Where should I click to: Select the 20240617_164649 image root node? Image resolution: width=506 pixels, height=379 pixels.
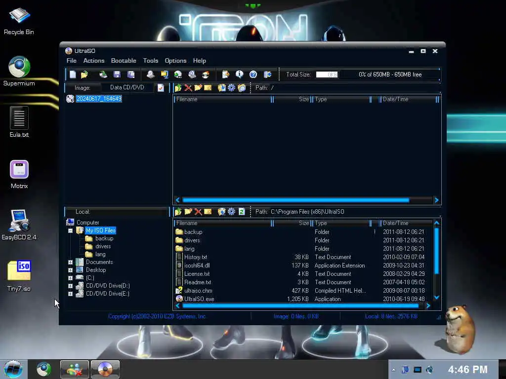[x=99, y=99]
